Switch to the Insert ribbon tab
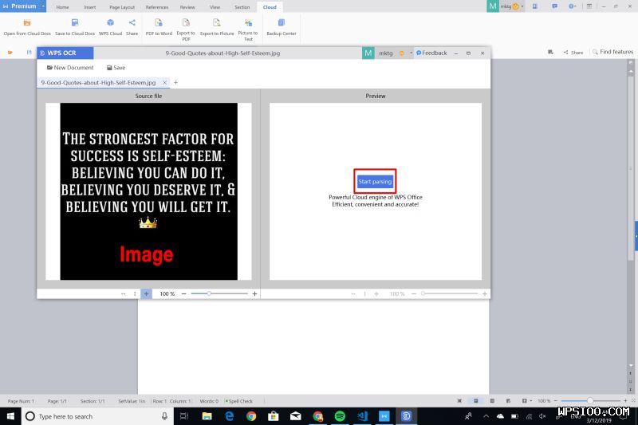 click(90, 6)
